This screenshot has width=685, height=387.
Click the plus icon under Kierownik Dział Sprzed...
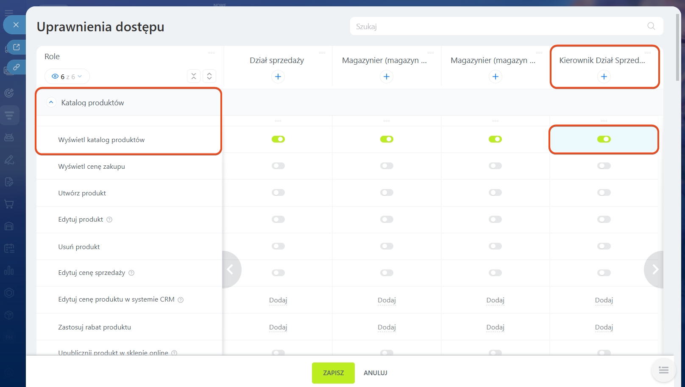(x=604, y=77)
